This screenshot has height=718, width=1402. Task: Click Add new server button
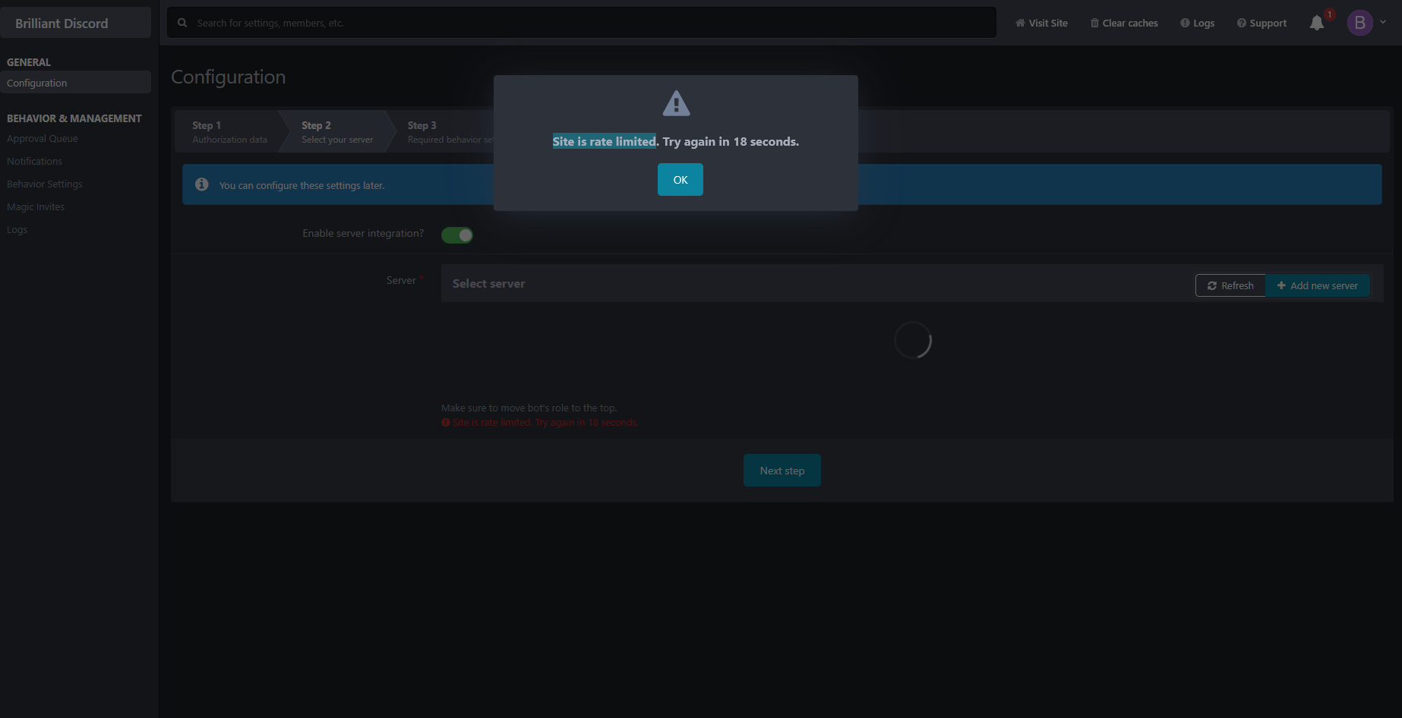coord(1318,285)
